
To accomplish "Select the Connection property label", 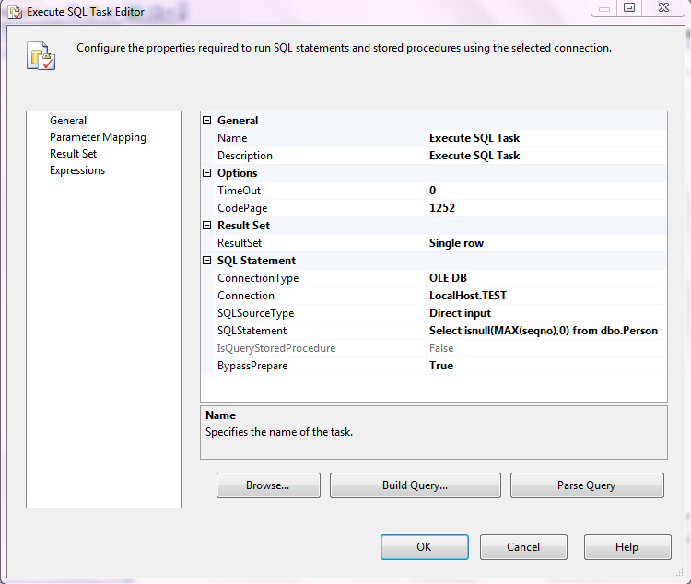I will (x=246, y=296).
